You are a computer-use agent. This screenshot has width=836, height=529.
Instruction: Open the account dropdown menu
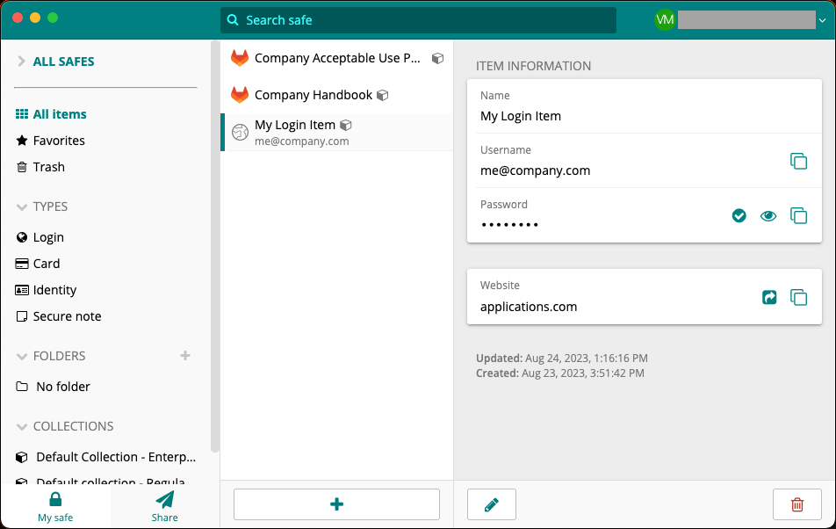(x=823, y=20)
